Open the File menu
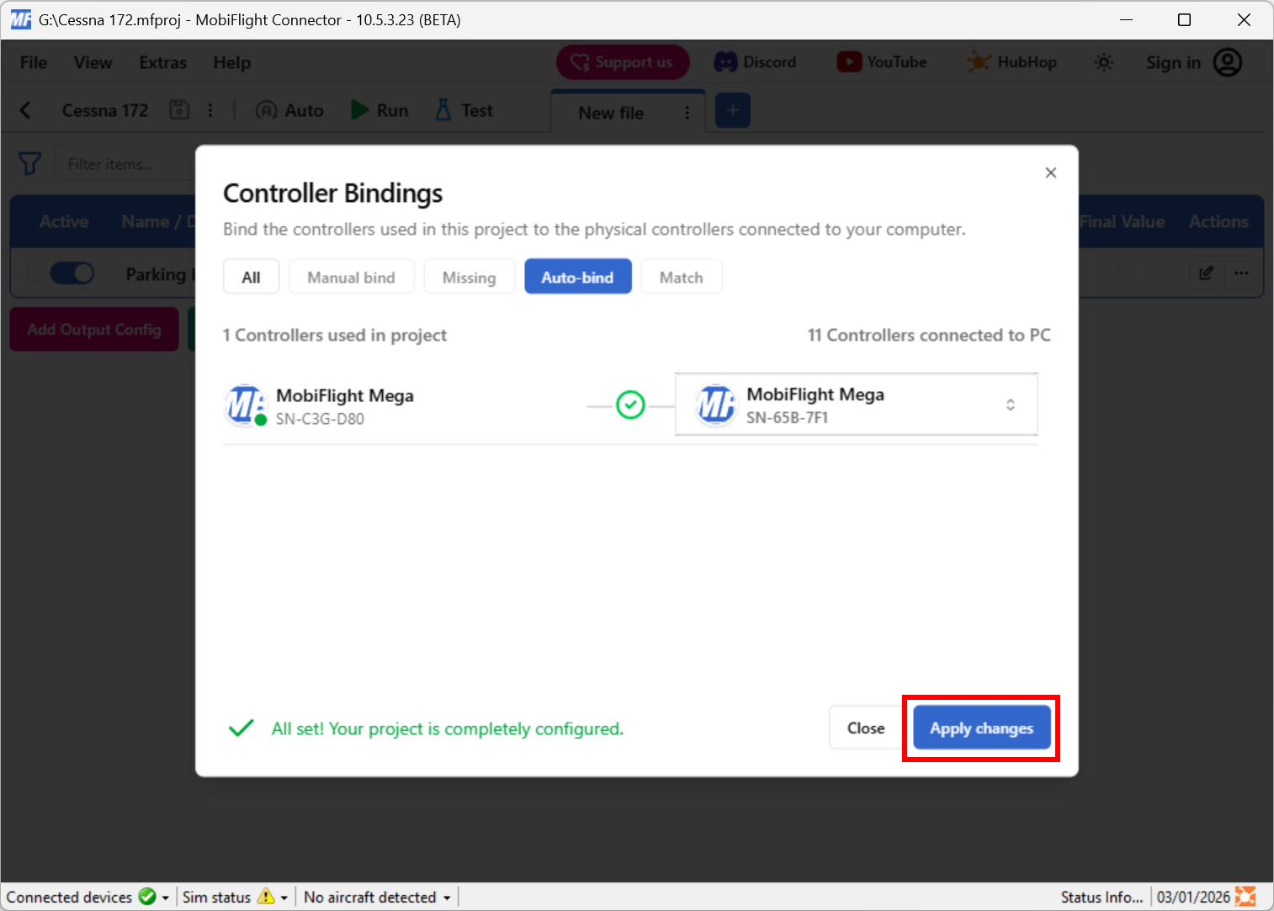 click(33, 62)
